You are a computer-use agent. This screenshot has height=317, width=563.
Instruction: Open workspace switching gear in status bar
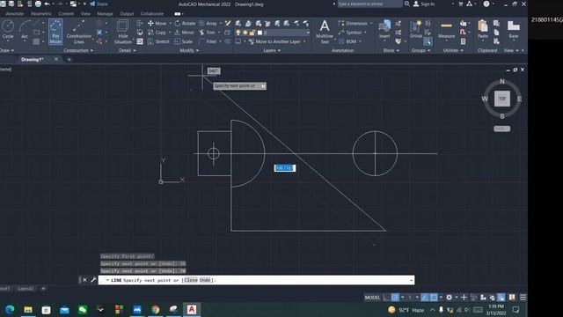tap(450, 298)
